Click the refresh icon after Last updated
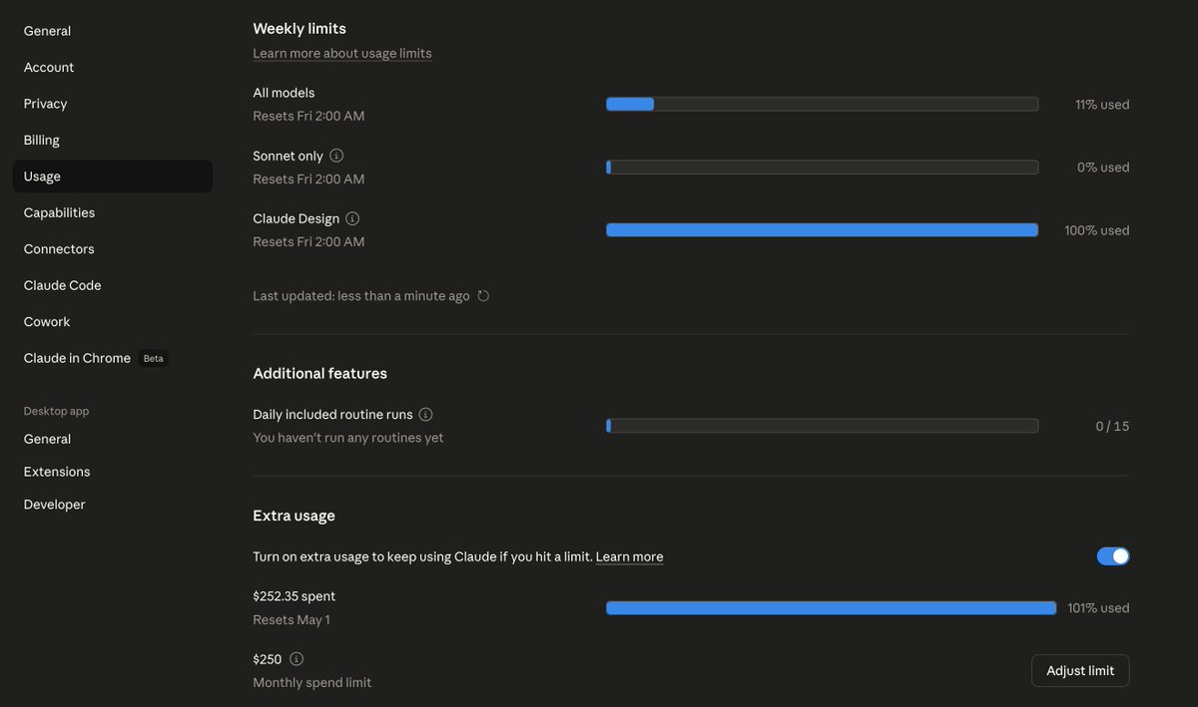 (x=483, y=296)
